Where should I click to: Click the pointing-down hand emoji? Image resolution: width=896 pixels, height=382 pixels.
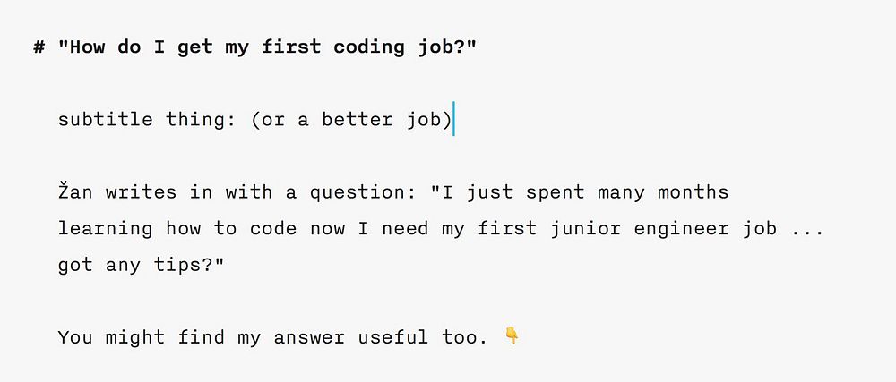coord(512,335)
